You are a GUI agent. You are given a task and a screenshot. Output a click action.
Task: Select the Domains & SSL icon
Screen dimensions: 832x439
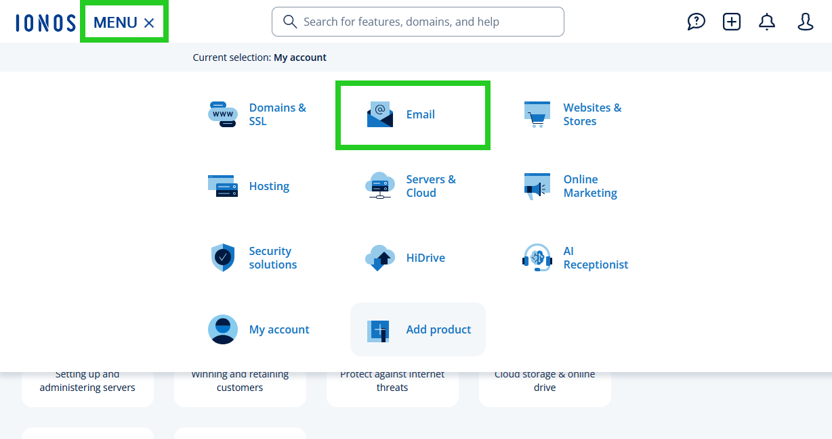point(223,114)
